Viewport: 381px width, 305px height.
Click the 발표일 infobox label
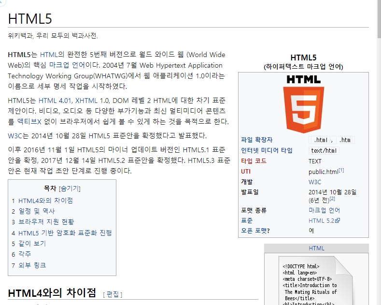click(x=250, y=192)
